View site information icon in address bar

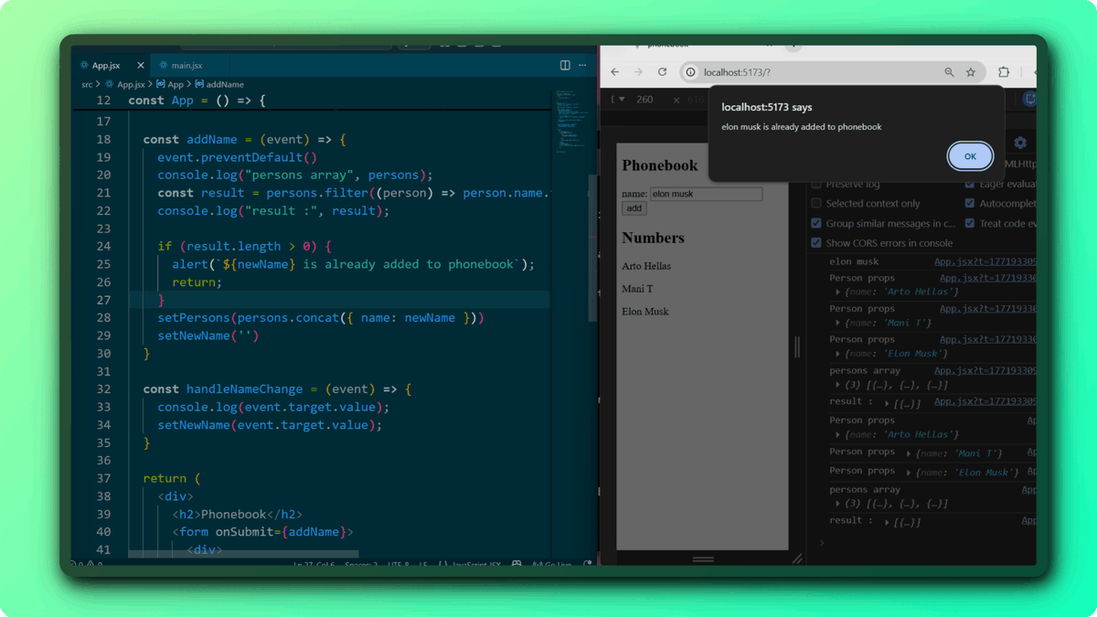pos(691,72)
